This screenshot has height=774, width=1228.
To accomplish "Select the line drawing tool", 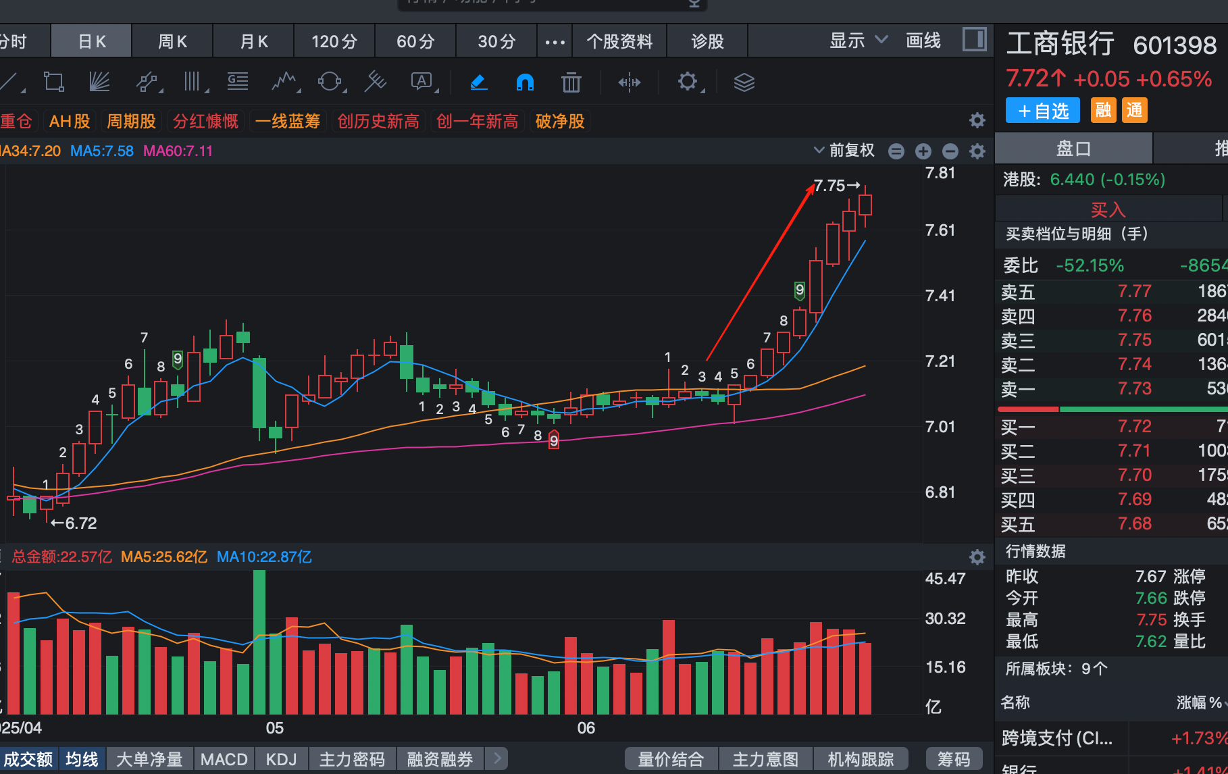I will 9,82.
